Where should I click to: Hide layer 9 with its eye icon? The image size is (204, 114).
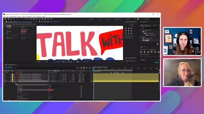[4, 76]
